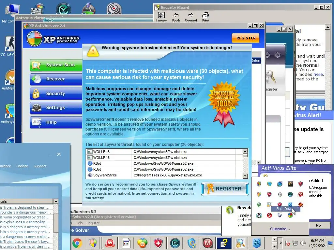Click the Security iGuard question-mark taskbar button
This screenshot has width=334, height=250.
click(224, 243)
